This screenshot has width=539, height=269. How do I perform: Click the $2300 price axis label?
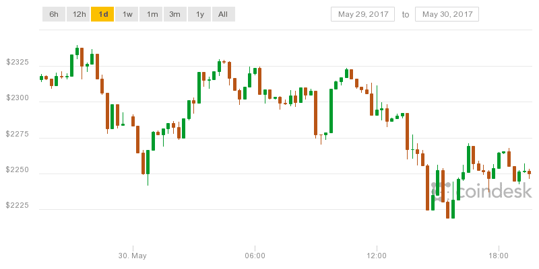pos(18,98)
